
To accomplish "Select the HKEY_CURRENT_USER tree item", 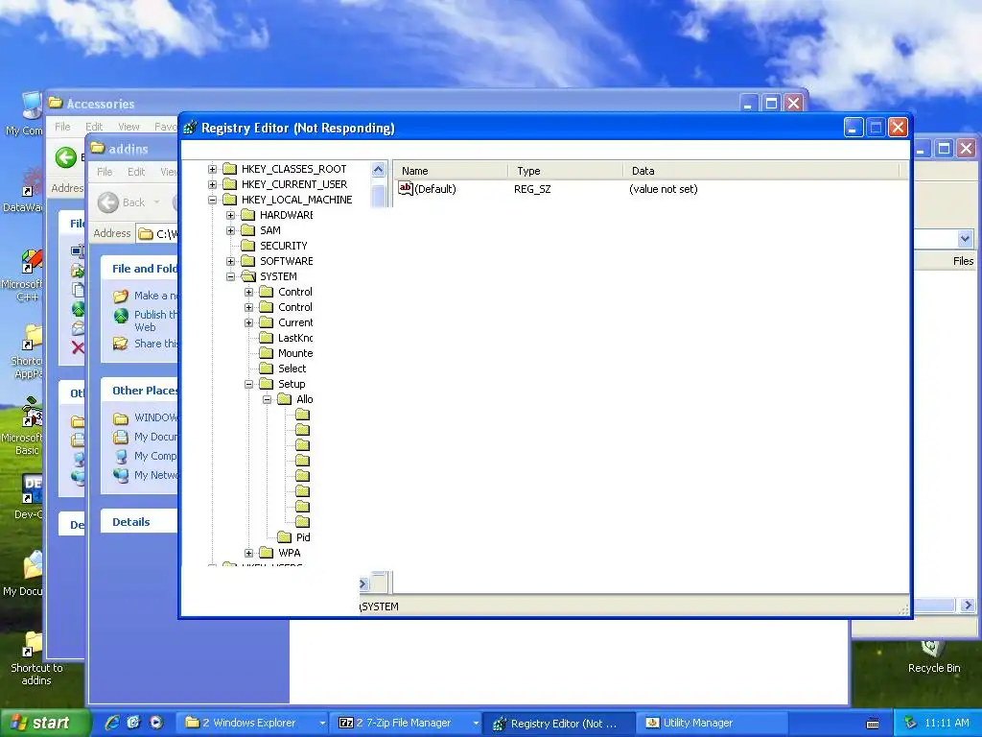I will (293, 184).
